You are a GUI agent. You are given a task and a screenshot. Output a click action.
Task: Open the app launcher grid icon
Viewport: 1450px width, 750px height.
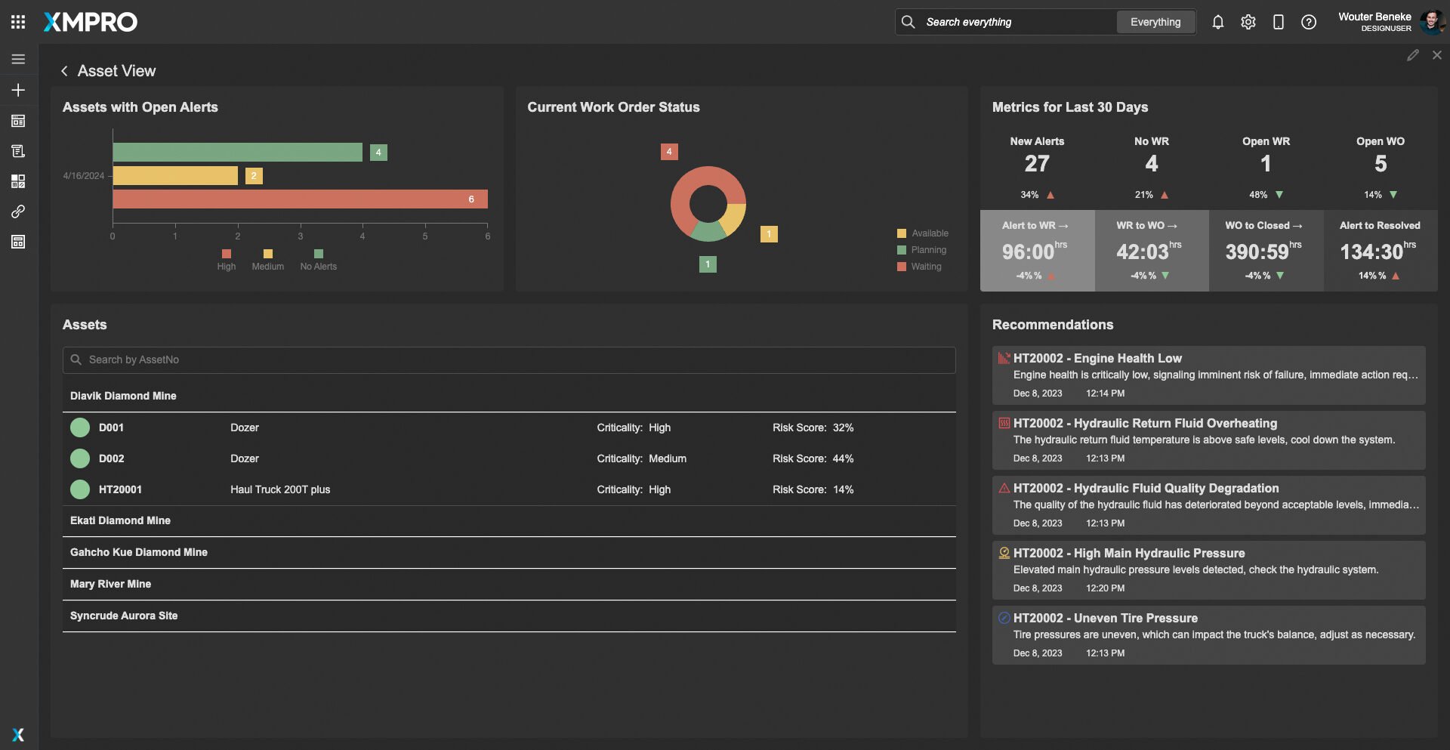coord(18,22)
